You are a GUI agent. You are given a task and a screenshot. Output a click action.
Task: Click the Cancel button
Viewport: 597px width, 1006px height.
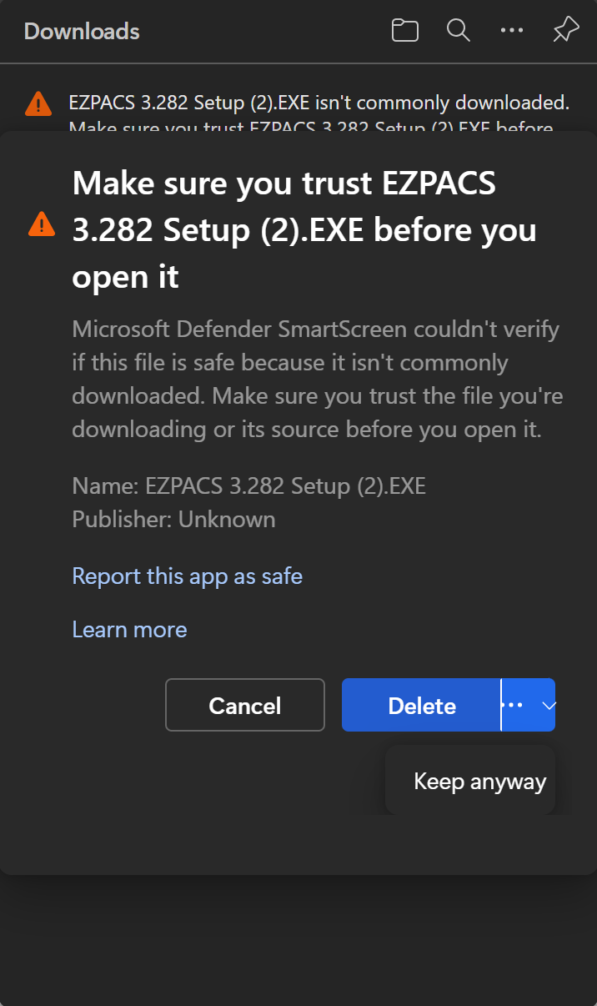(245, 706)
